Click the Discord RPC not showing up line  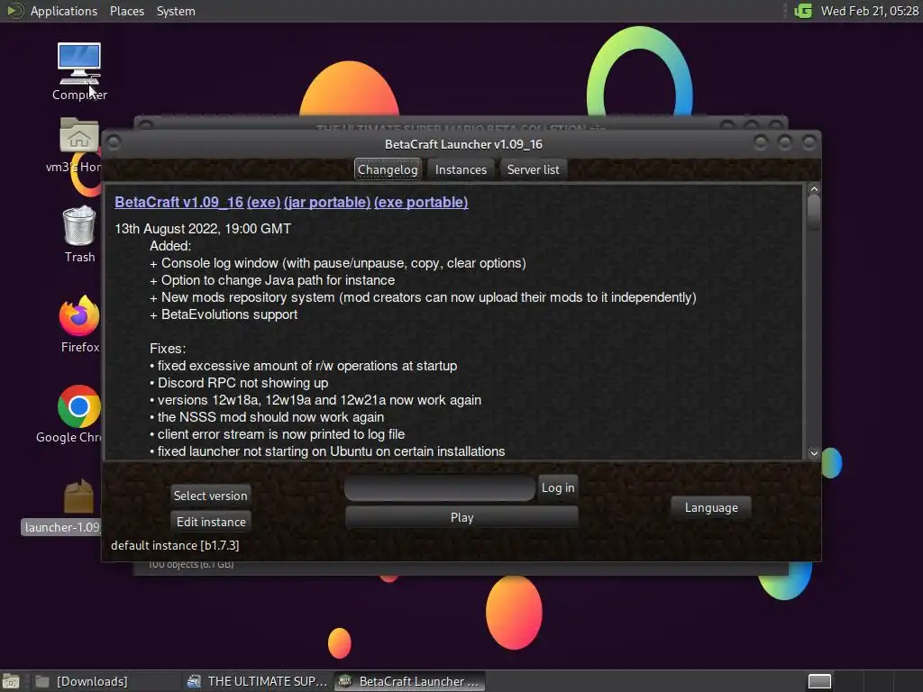point(239,383)
